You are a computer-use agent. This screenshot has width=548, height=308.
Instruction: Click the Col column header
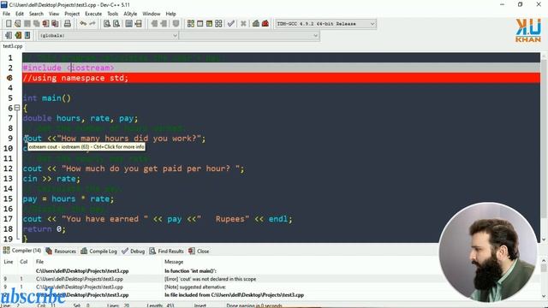(24, 262)
